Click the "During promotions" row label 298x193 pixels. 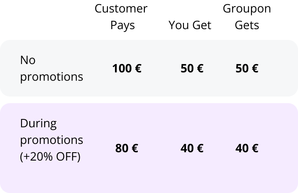coord(51,131)
